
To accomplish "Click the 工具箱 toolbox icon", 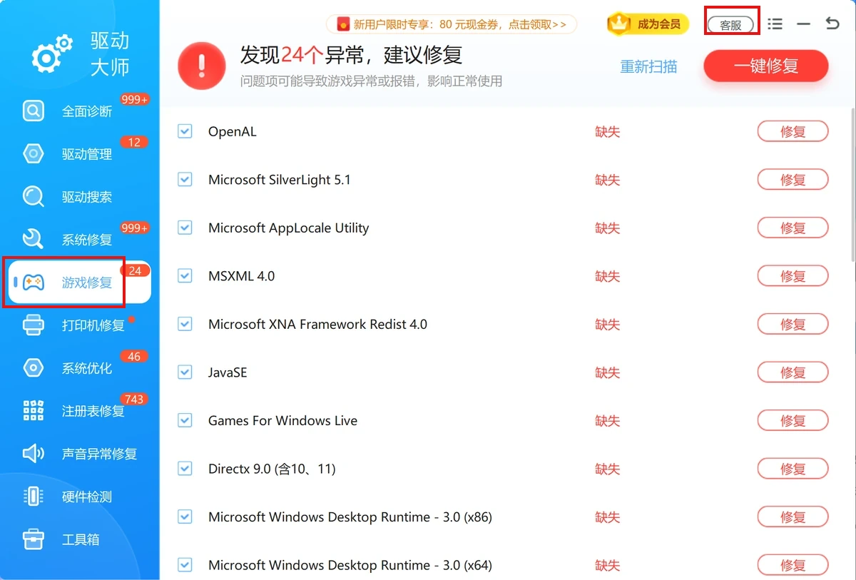I will (x=34, y=539).
